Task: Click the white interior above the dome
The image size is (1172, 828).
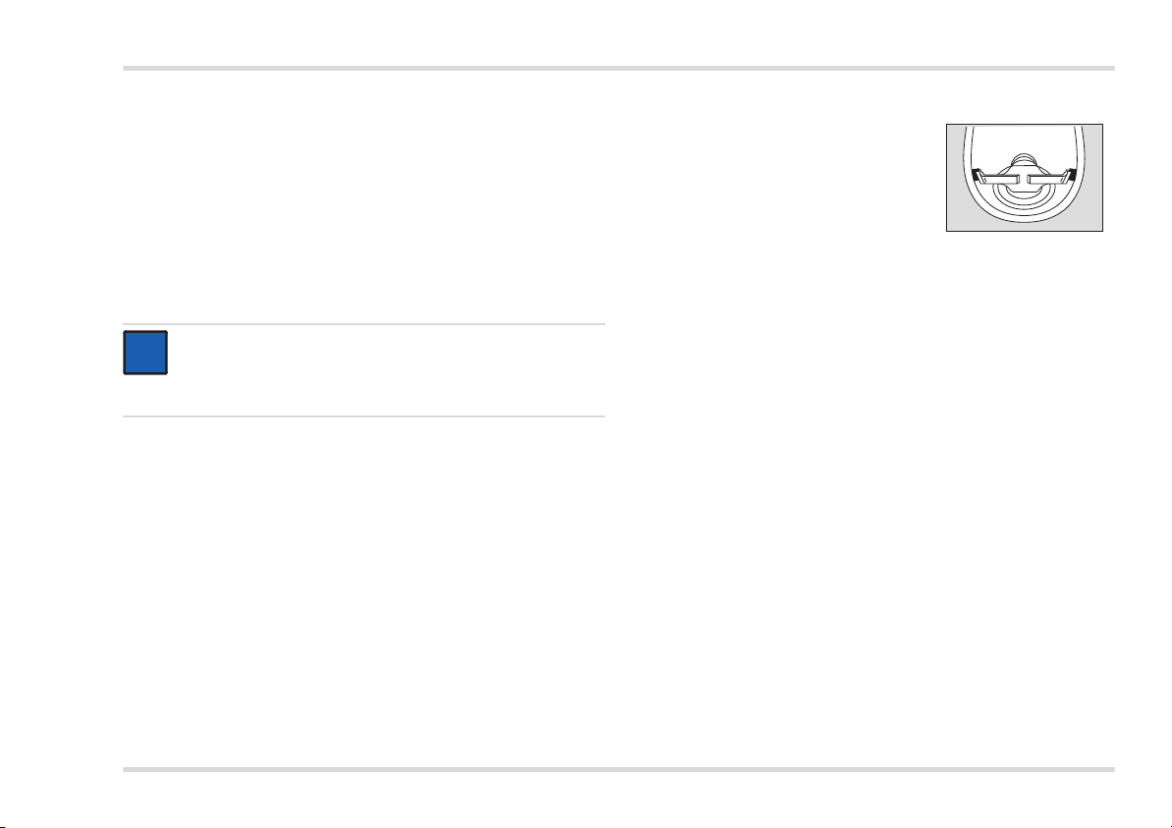Action: tap(1024, 140)
